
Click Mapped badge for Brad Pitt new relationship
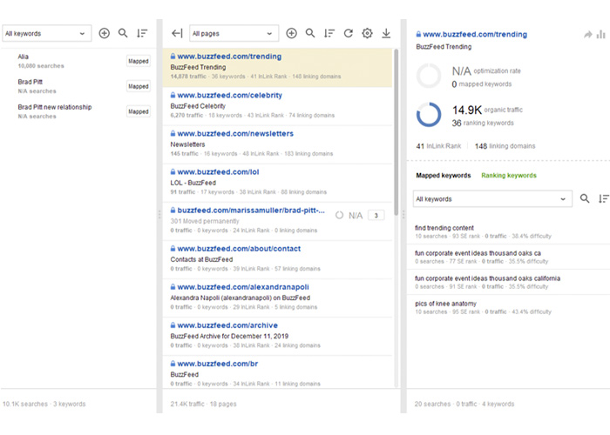click(x=139, y=112)
